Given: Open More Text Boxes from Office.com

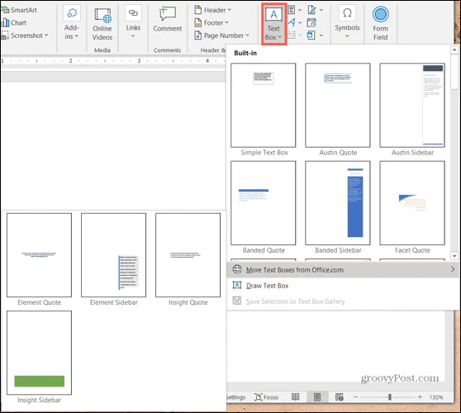Looking at the screenshot, I should click(343, 269).
